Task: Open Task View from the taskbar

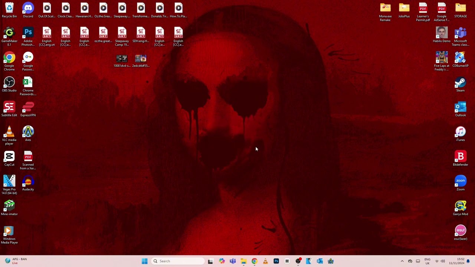Action: [210, 261]
